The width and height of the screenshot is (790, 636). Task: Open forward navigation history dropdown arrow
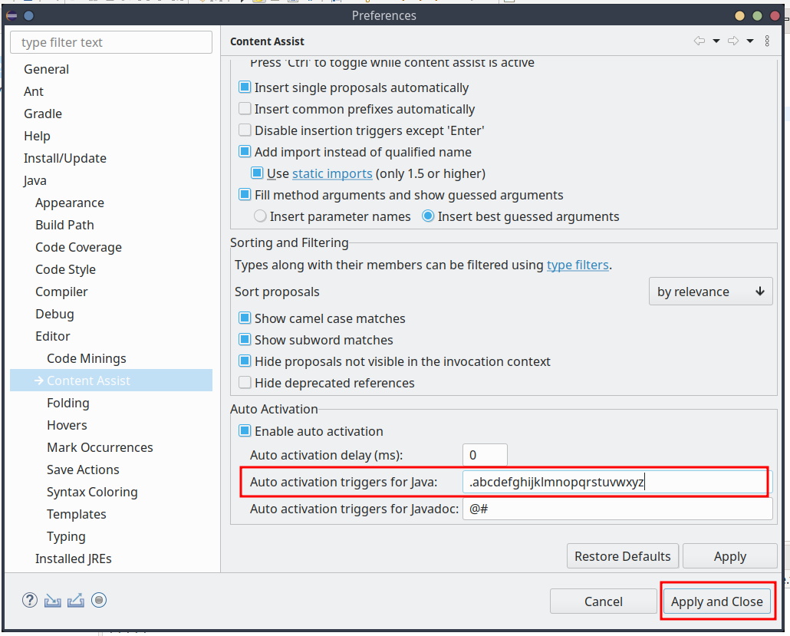(750, 41)
